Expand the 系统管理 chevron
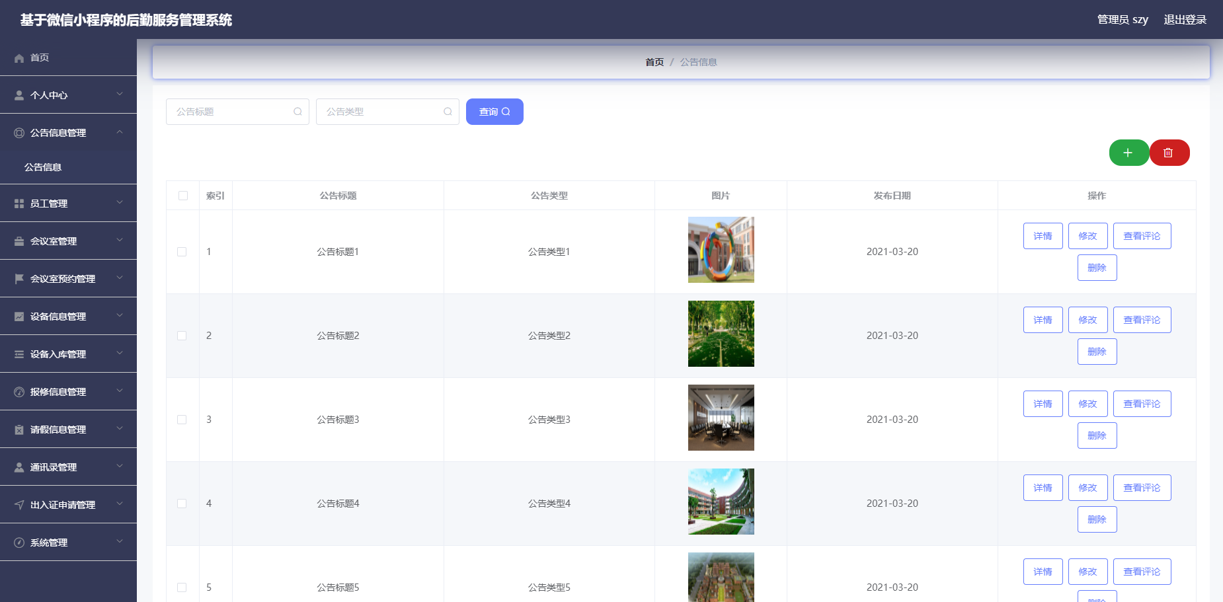Viewport: 1223px width, 602px height. [120, 542]
